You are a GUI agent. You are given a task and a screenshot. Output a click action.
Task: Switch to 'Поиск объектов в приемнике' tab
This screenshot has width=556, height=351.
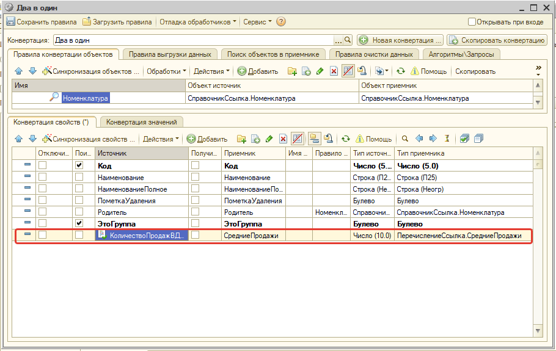coord(273,54)
